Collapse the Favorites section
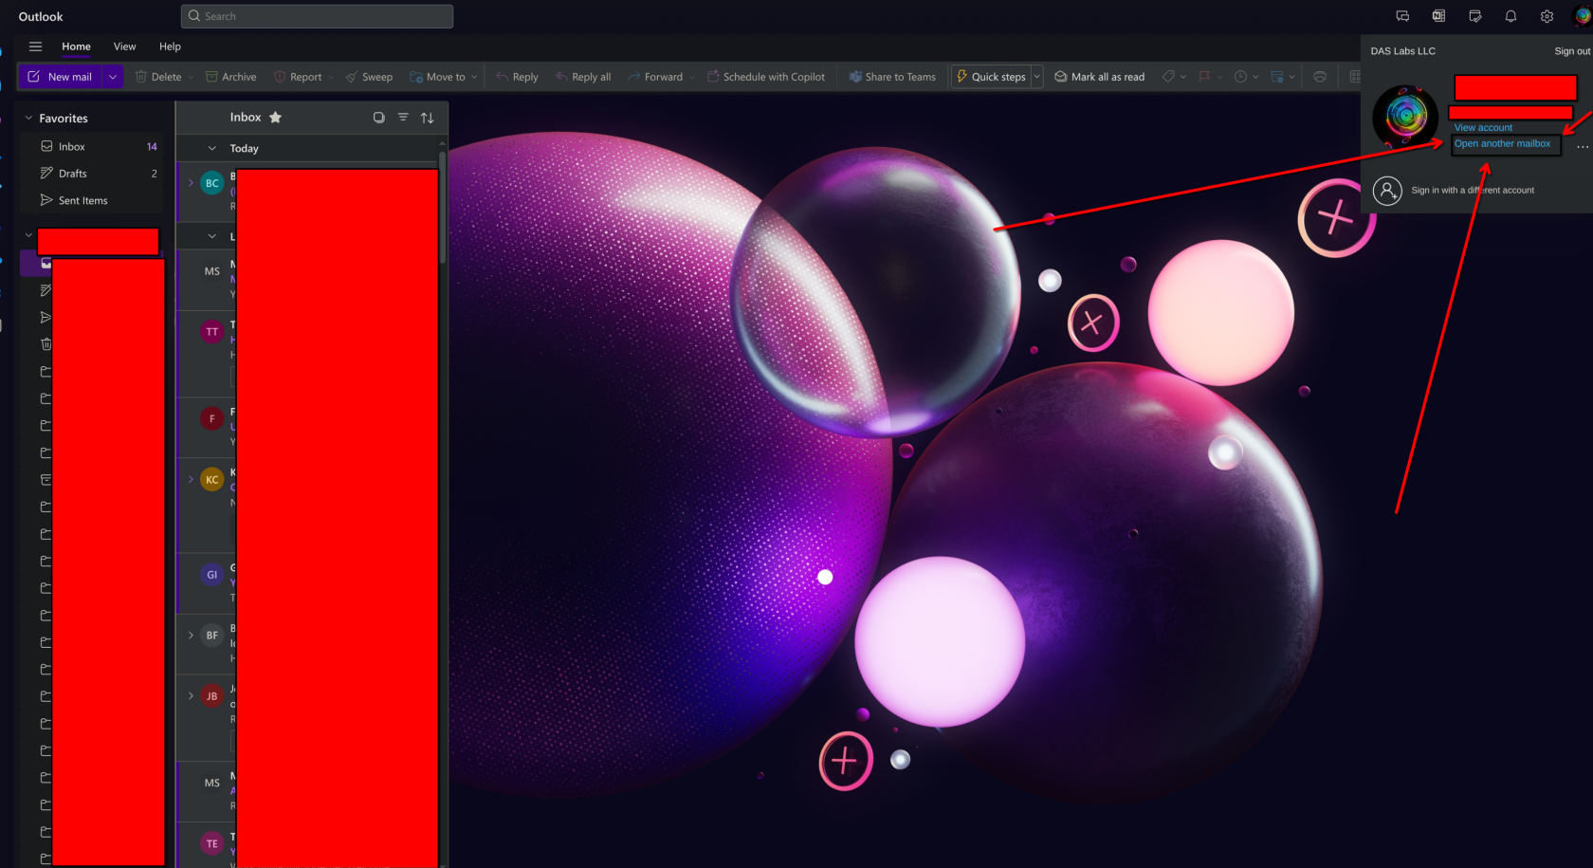Screen dimensions: 1593x868 pos(28,118)
